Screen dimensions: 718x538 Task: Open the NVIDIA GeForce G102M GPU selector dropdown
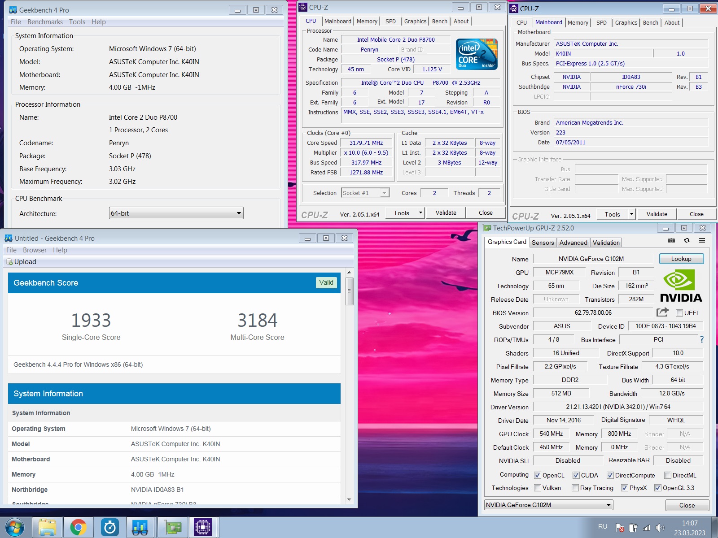pyautogui.click(x=549, y=505)
